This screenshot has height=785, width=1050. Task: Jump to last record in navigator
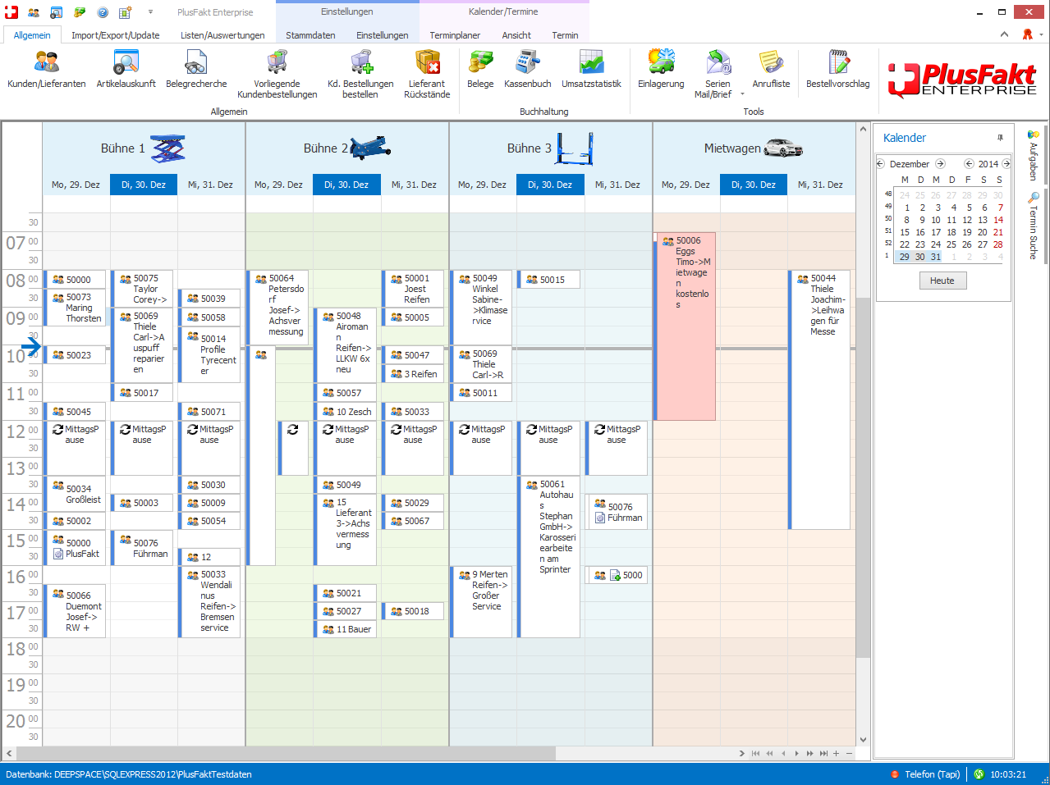823,753
